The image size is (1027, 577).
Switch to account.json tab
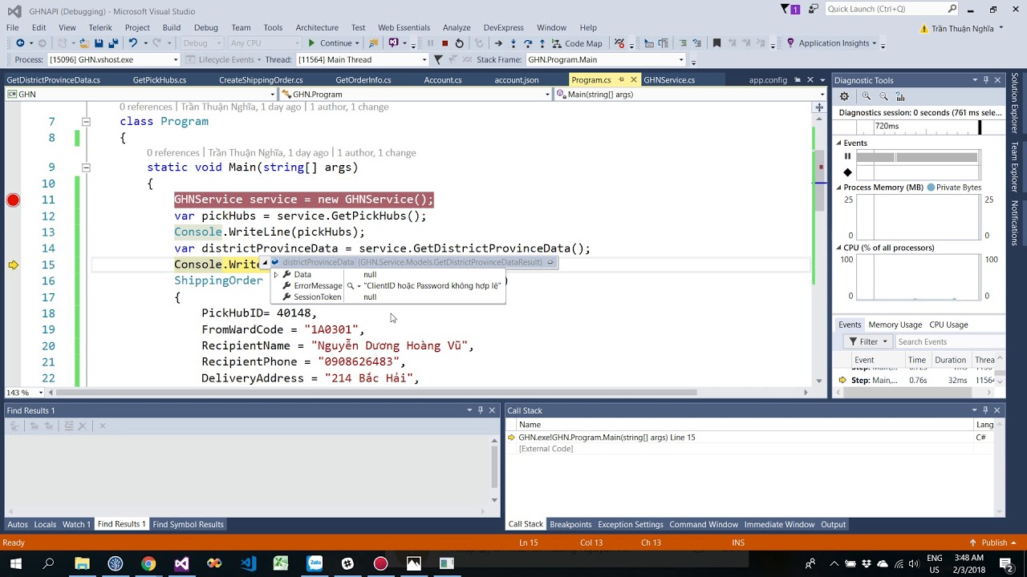517,80
